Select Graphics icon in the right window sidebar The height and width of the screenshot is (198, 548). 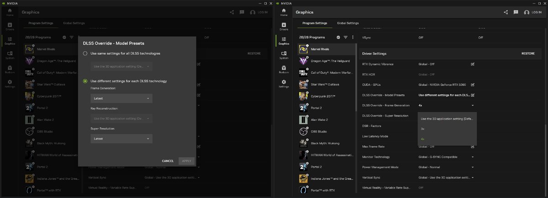[x=284, y=41]
